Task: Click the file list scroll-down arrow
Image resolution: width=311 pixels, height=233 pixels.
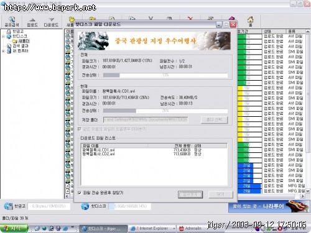Action: point(308,191)
